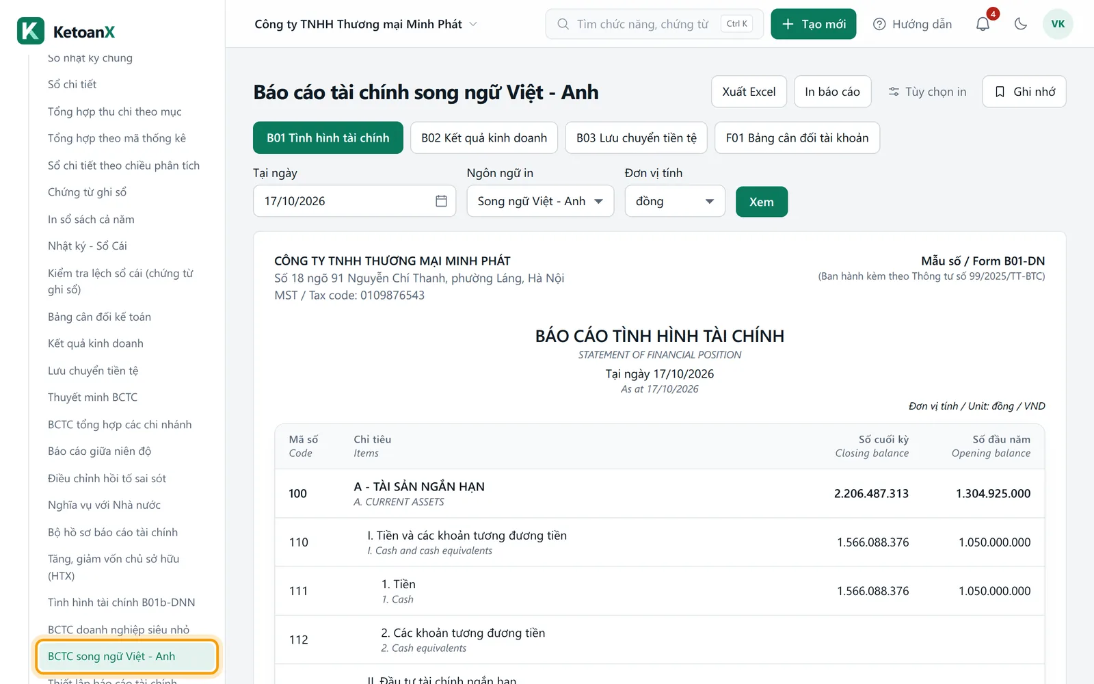Open Sổ chi tiết theo chiều phân tích
The width and height of the screenshot is (1094, 684).
click(x=123, y=166)
